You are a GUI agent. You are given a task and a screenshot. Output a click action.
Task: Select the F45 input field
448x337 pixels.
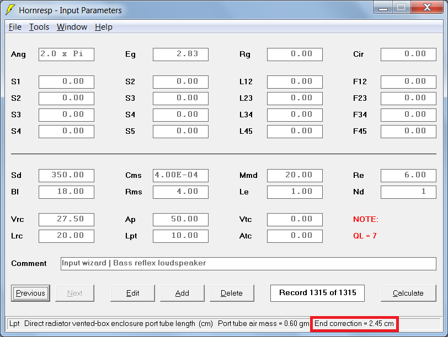pyautogui.click(x=409, y=132)
